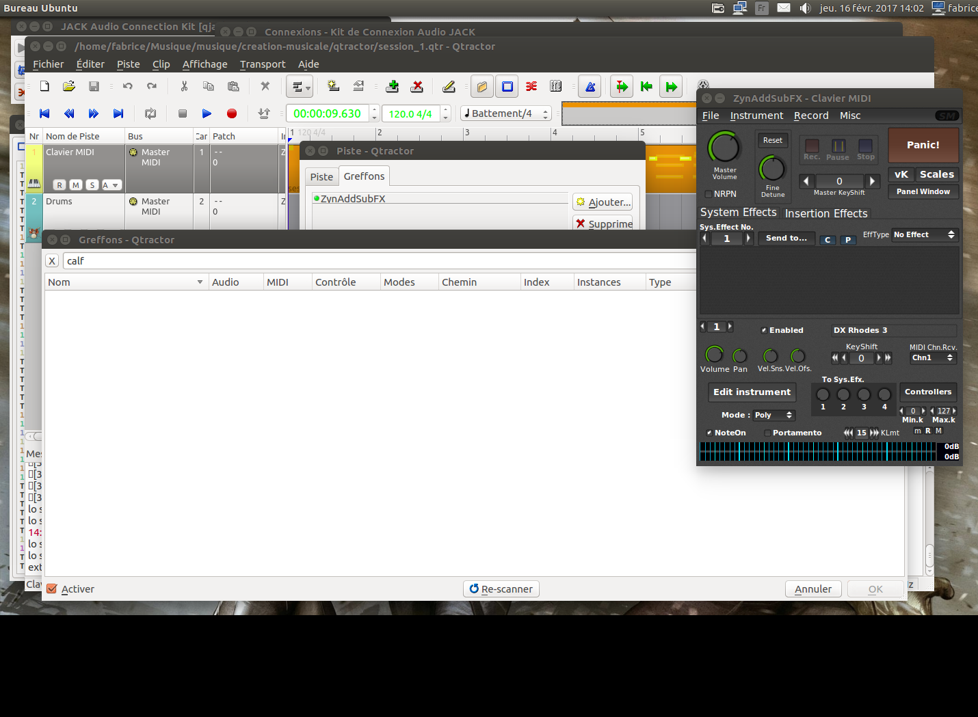Switch to the Insertion Effects tab
The width and height of the screenshot is (978, 717).
tap(826, 213)
